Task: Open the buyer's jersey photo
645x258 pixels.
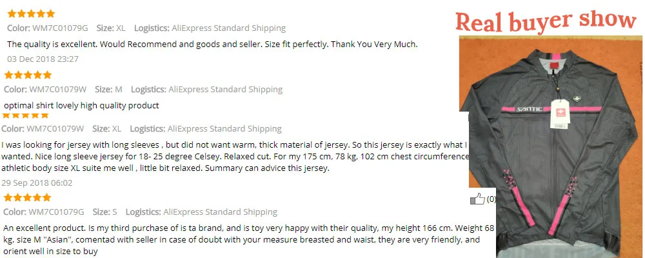Action: point(550,146)
